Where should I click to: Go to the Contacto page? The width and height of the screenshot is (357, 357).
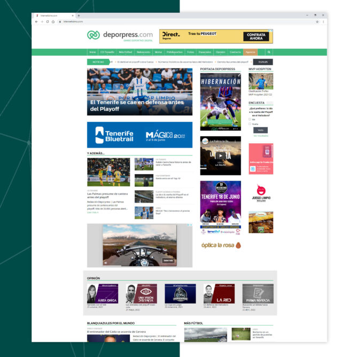click(235, 52)
